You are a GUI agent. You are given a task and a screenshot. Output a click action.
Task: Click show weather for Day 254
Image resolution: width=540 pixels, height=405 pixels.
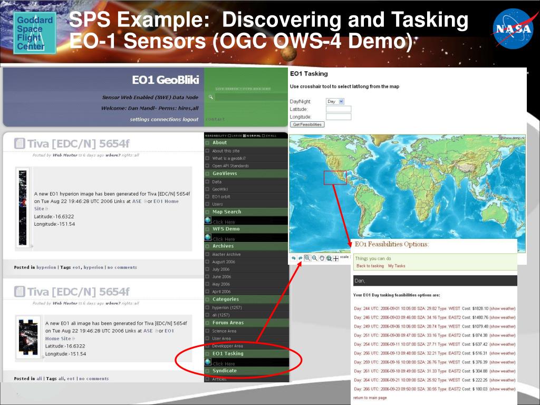point(503,344)
